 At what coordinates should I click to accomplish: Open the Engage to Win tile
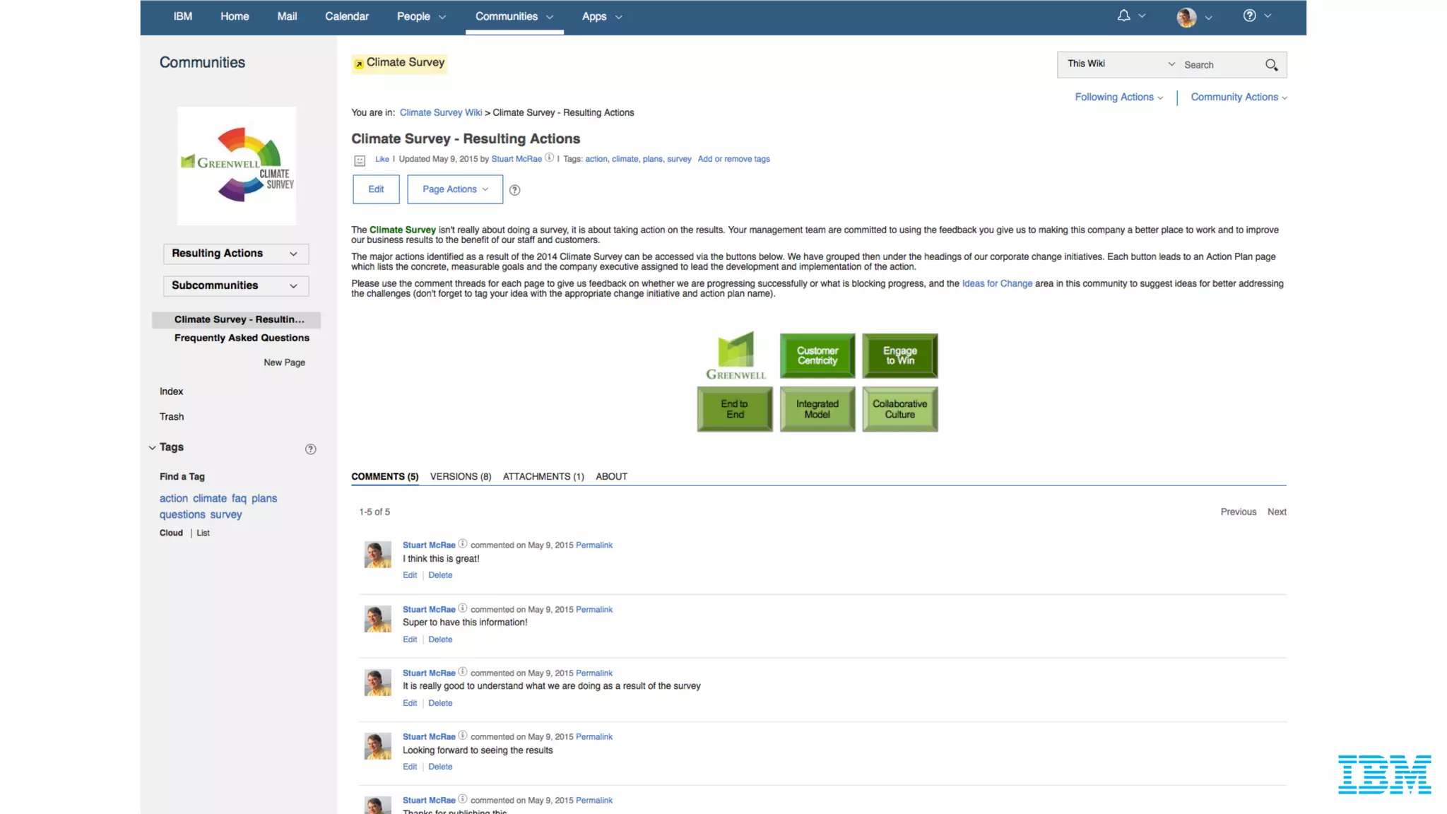tap(899, 355)
